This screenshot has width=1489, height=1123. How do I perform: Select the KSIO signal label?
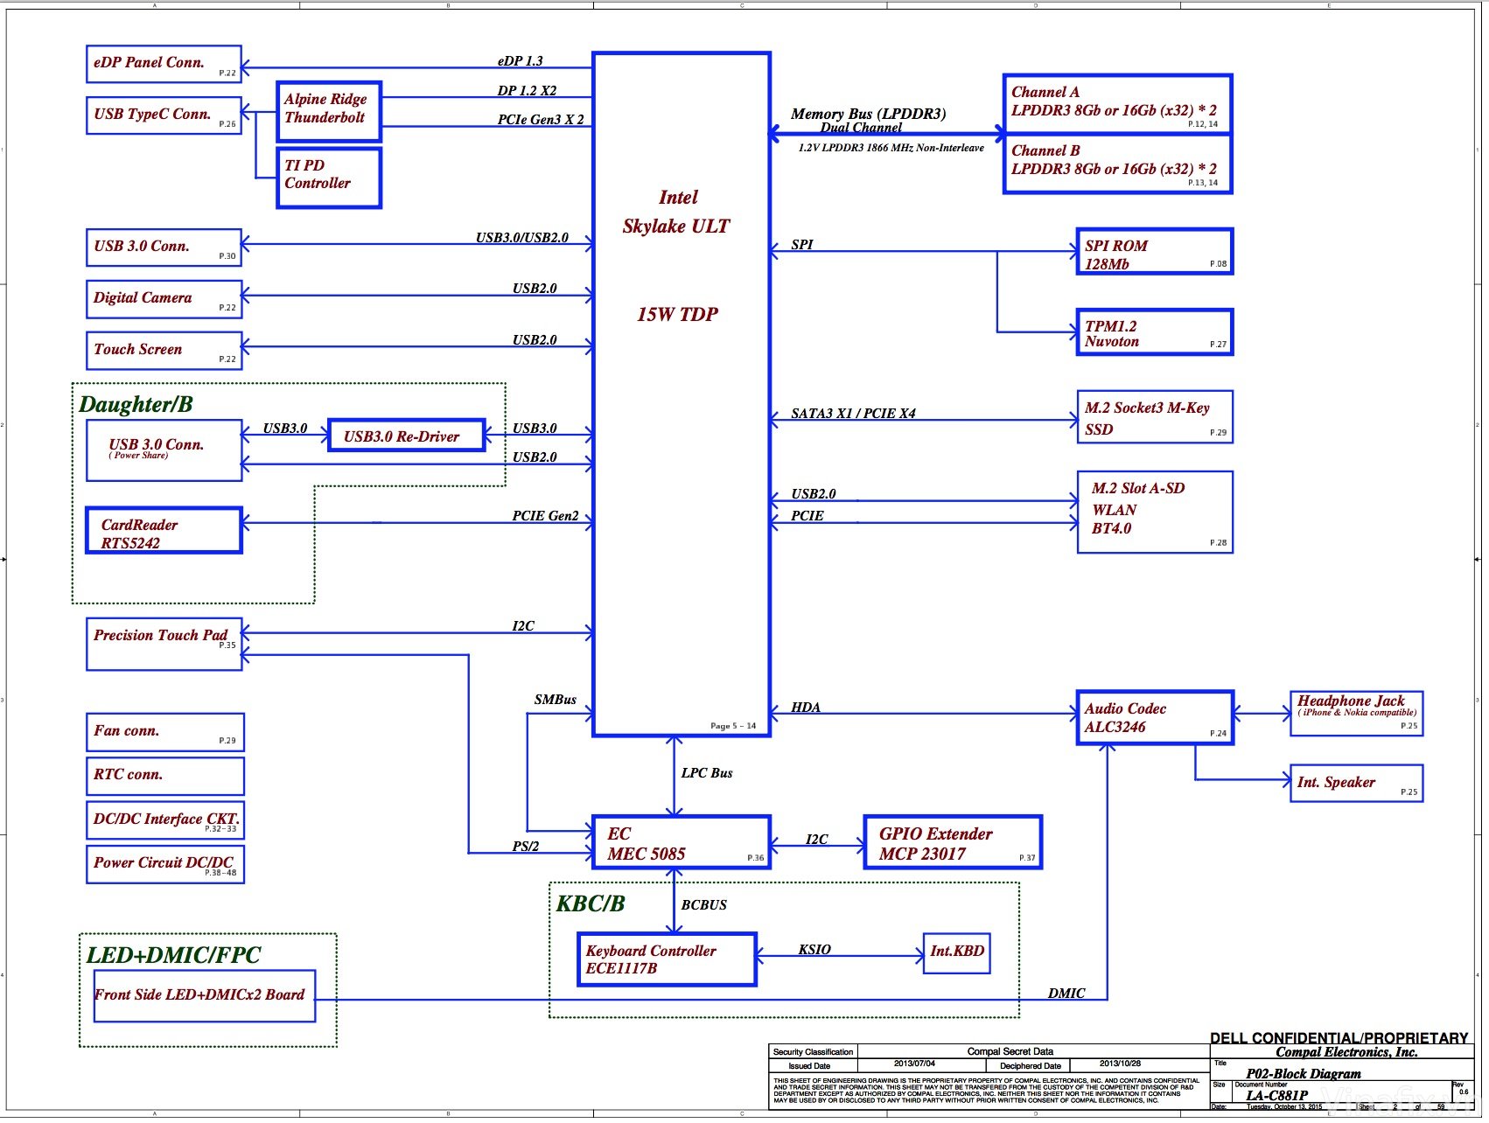pos(814,950)
